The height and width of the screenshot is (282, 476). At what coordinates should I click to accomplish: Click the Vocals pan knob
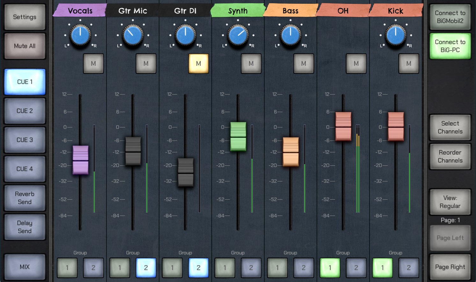point(80,35)
